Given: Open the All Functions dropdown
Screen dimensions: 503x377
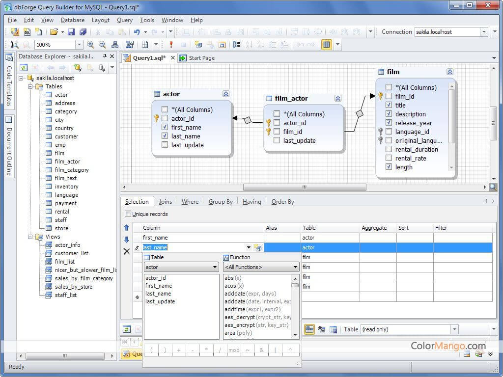Looking at the screenshot, I should 295,267.
